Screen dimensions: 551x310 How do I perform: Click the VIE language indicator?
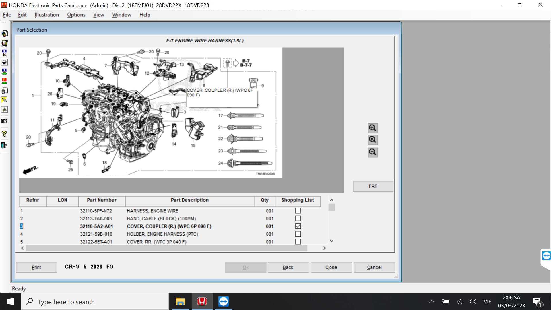[x=487, y=302]
